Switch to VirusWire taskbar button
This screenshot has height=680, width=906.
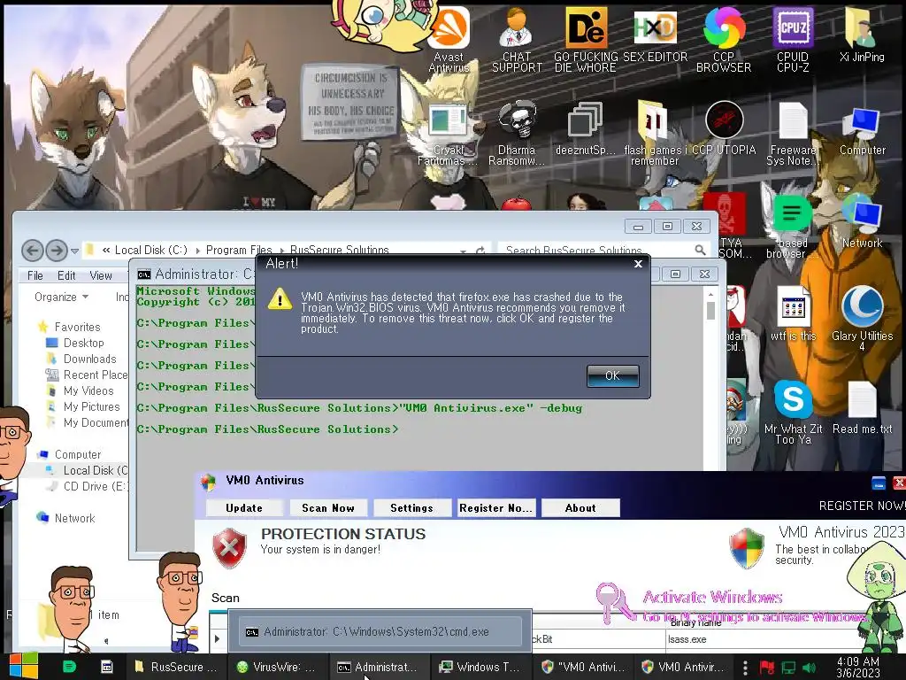277,667
